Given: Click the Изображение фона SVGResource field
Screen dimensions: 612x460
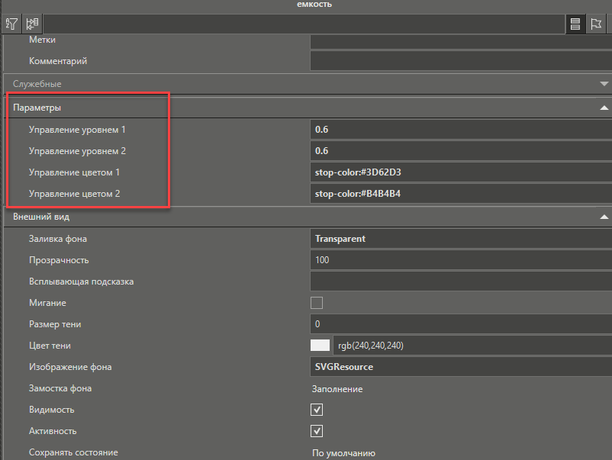Looking at the screenshot, I should (460, 367).
